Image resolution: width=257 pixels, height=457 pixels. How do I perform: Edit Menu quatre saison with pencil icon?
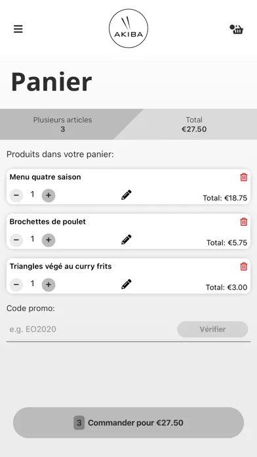[127, 195]
